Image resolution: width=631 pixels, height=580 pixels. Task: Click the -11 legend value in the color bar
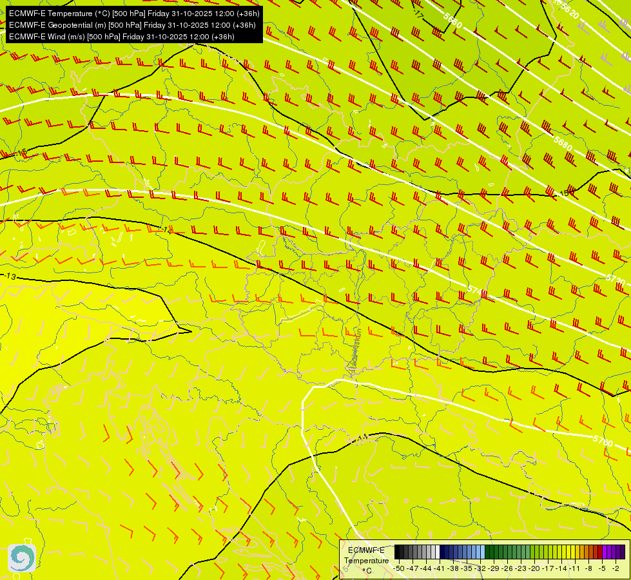(575, 568)
